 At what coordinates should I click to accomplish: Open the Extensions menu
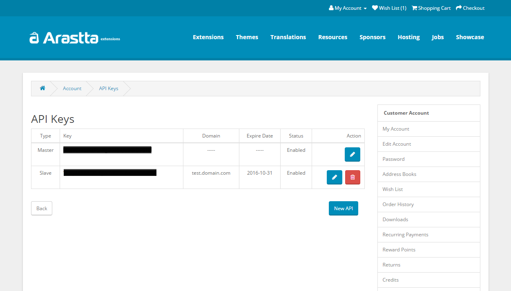click(x=208, y=37)
